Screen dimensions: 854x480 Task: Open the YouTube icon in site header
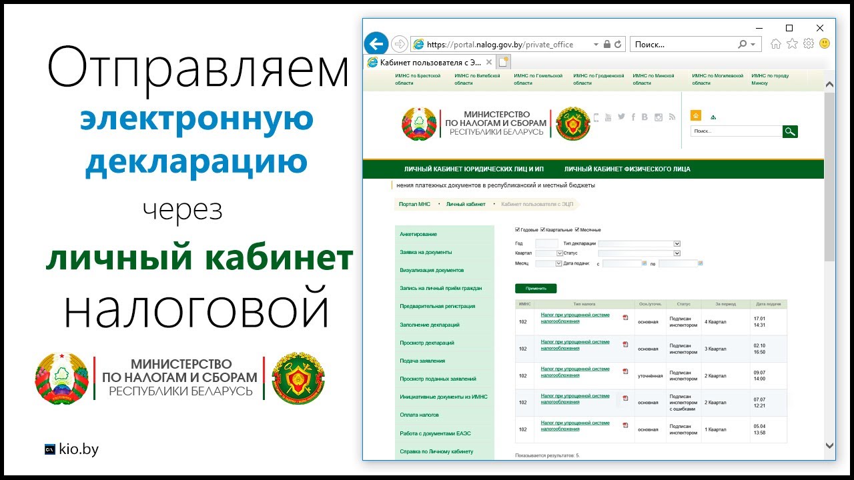608,117
